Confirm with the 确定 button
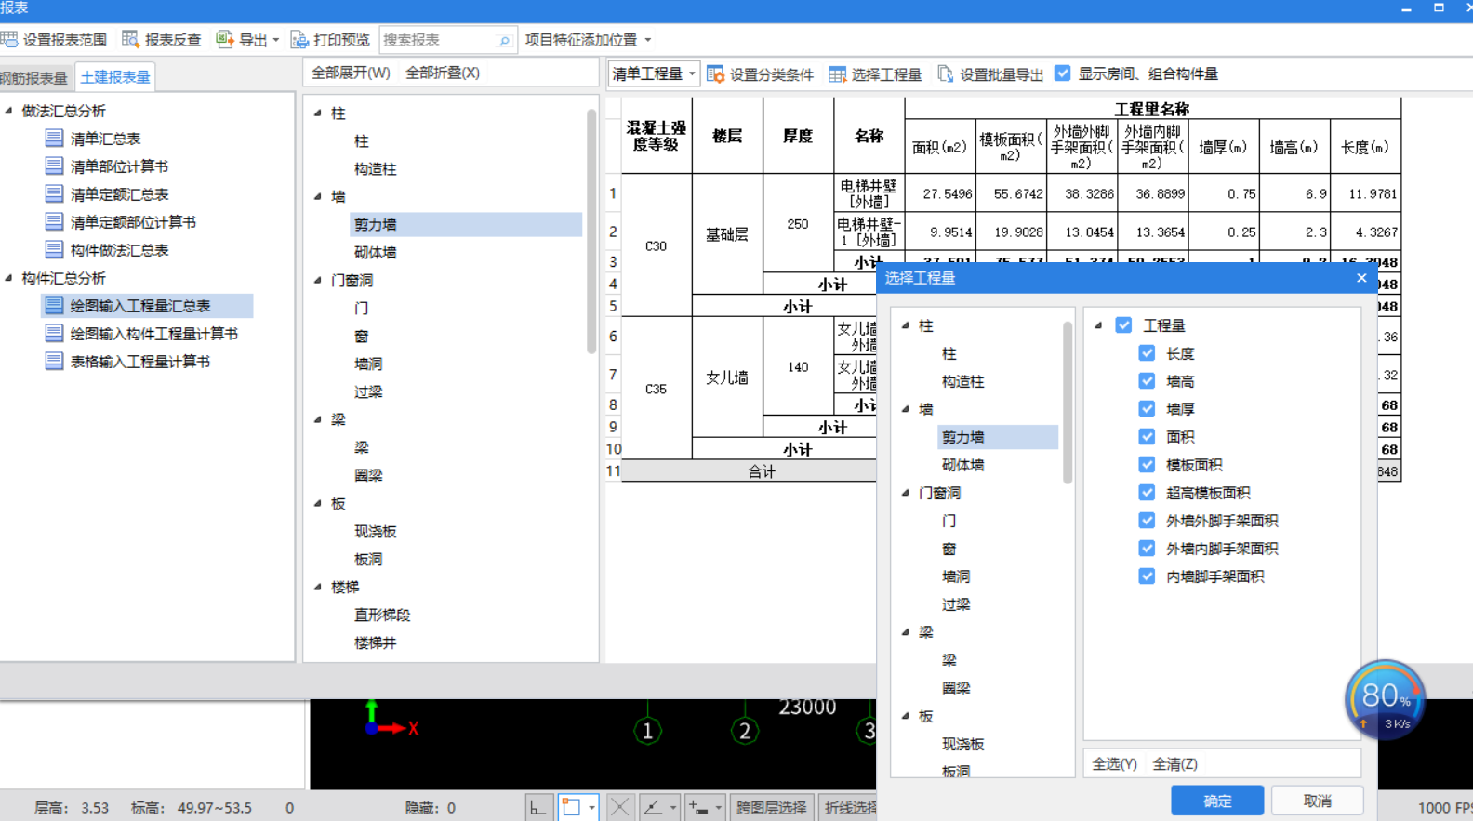 coord(1217,801)
